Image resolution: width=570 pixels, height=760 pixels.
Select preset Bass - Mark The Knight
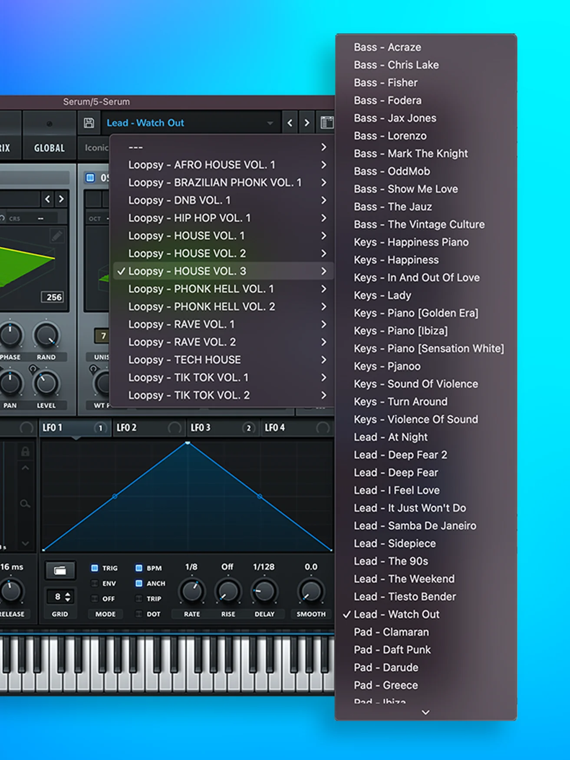tap(426, 153)
